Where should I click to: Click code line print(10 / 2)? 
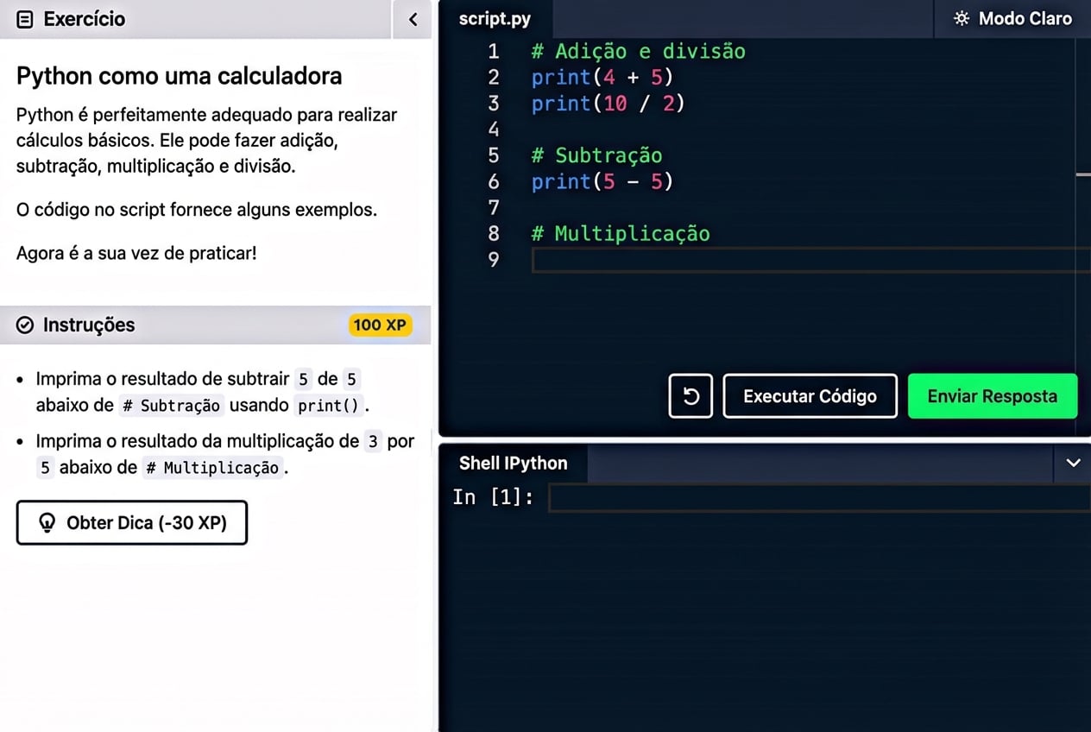[609, 104]
